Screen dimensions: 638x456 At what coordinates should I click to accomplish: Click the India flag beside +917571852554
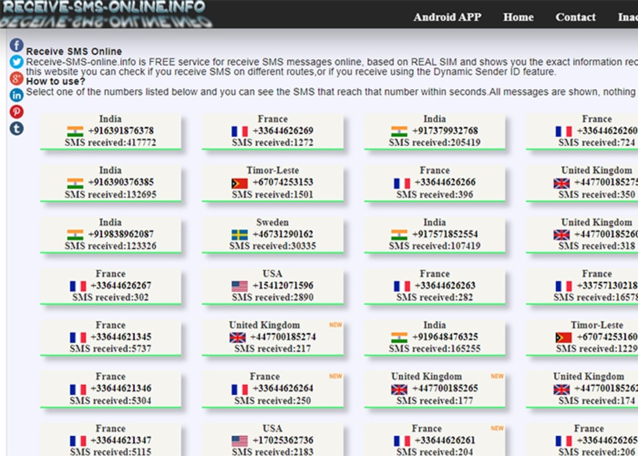pyautogui.click(x=399, y=234)
